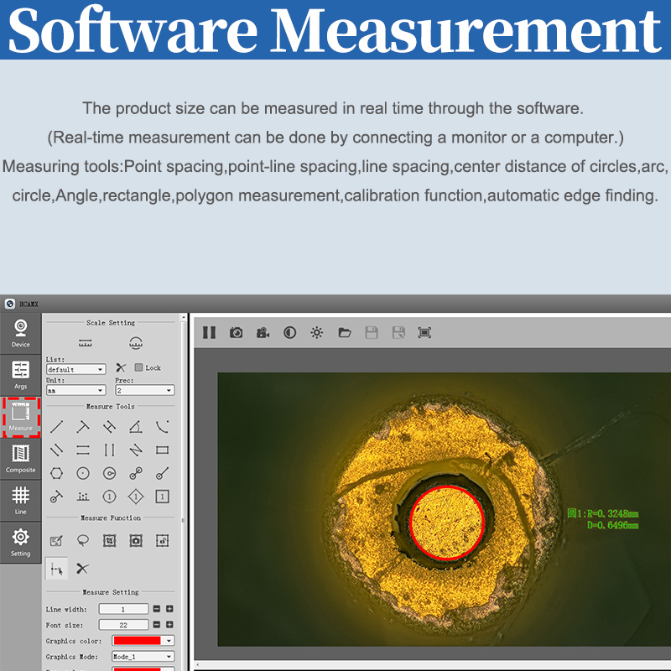671x671 pixels.
Task: Start video recording from the toolbar
Action: point(263,332)
